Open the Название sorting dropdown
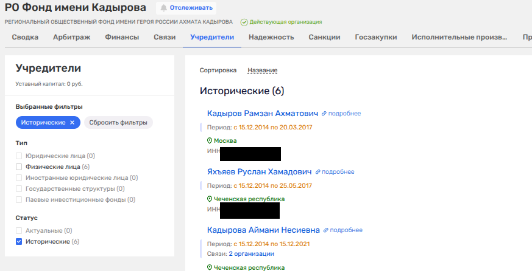This screenshot has height=271, width=532. (x=262, y=70)
